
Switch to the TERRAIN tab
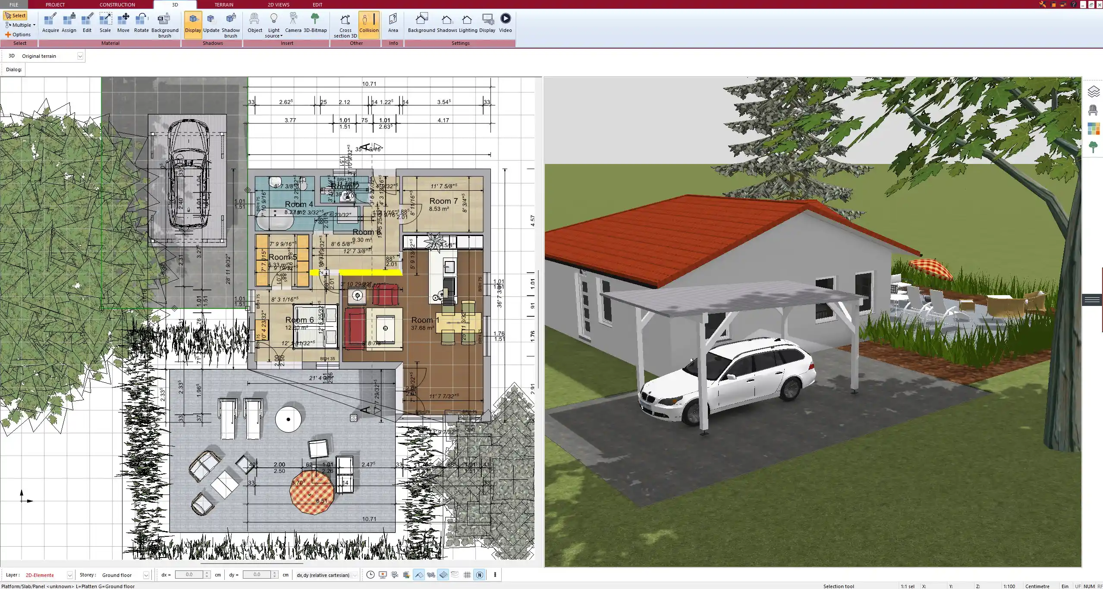coord(224,5)
